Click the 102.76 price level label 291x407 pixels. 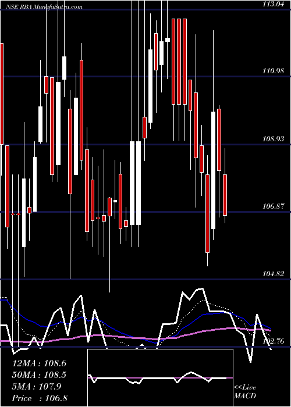(x=274, y=341)
